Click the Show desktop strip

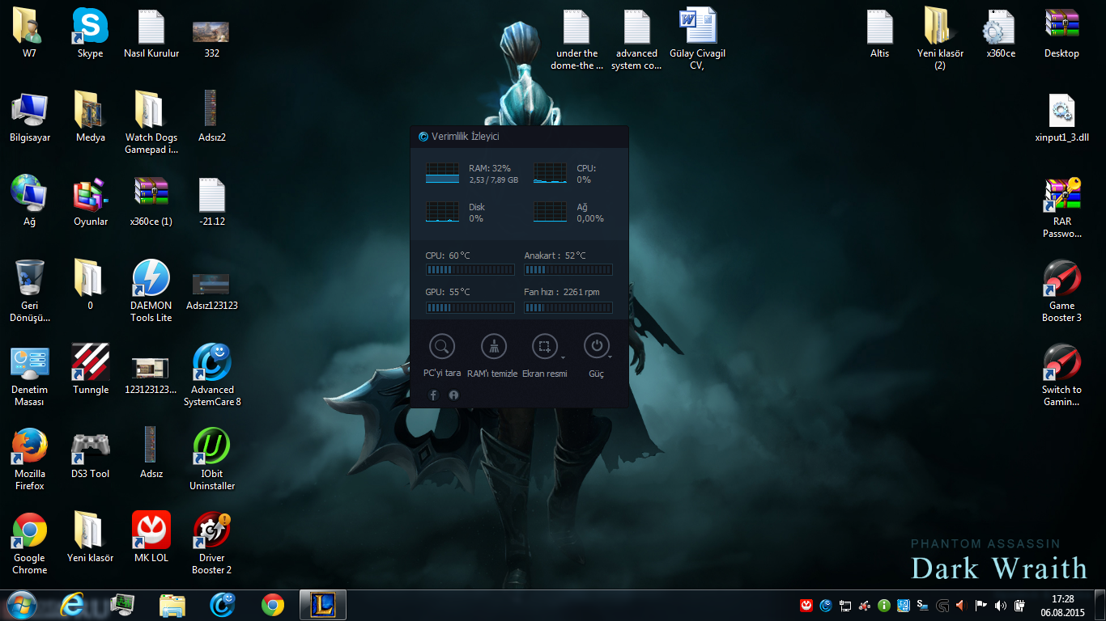pos(1100,605)
